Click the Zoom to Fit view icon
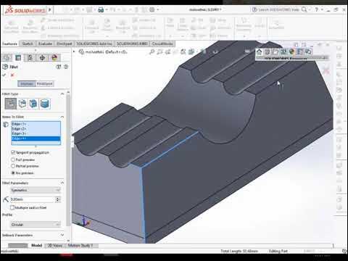 click(152, 51)
